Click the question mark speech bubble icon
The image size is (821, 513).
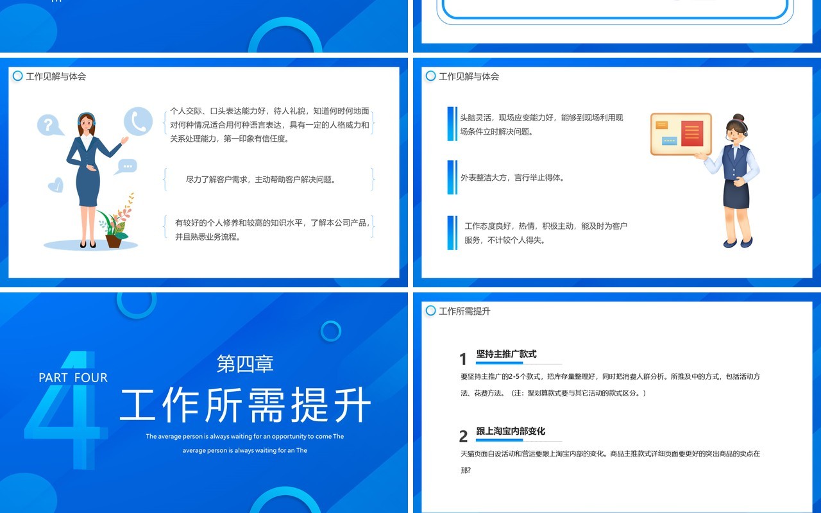coord(50,125)
